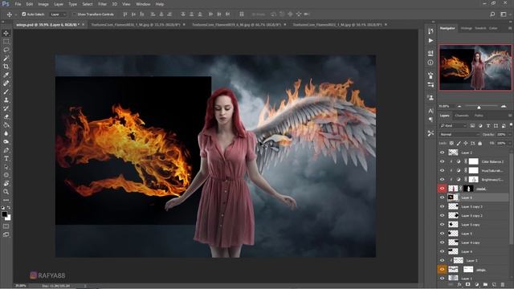
Task: Open the Normal blend mode dropdown
Action: pyautogui.click(x=460, y=135)
